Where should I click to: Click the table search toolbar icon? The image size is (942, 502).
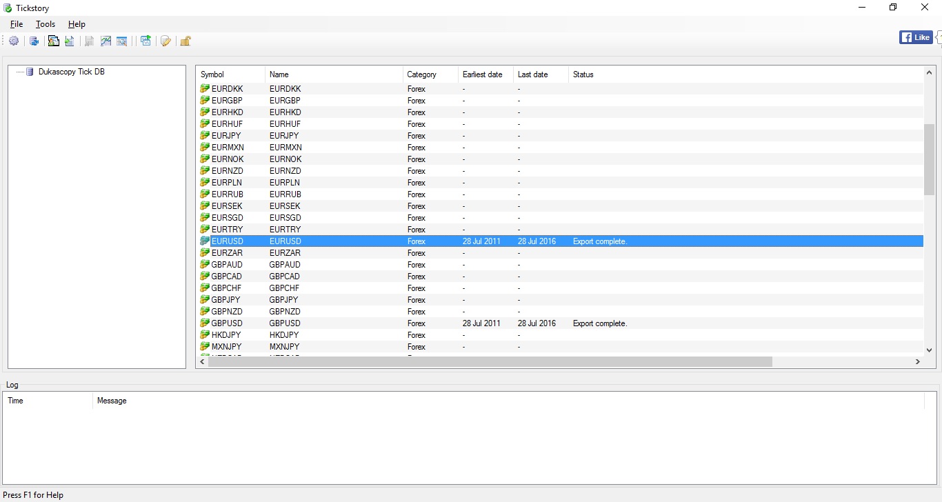click(122, 41)
